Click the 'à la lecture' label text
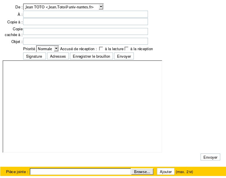This screenshot has width=226, height=178. point(114,49)
